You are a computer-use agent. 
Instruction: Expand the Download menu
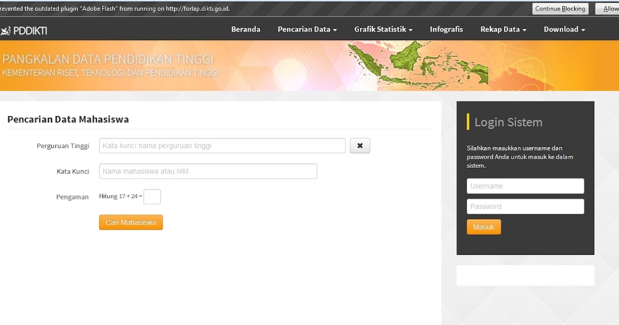564,29
